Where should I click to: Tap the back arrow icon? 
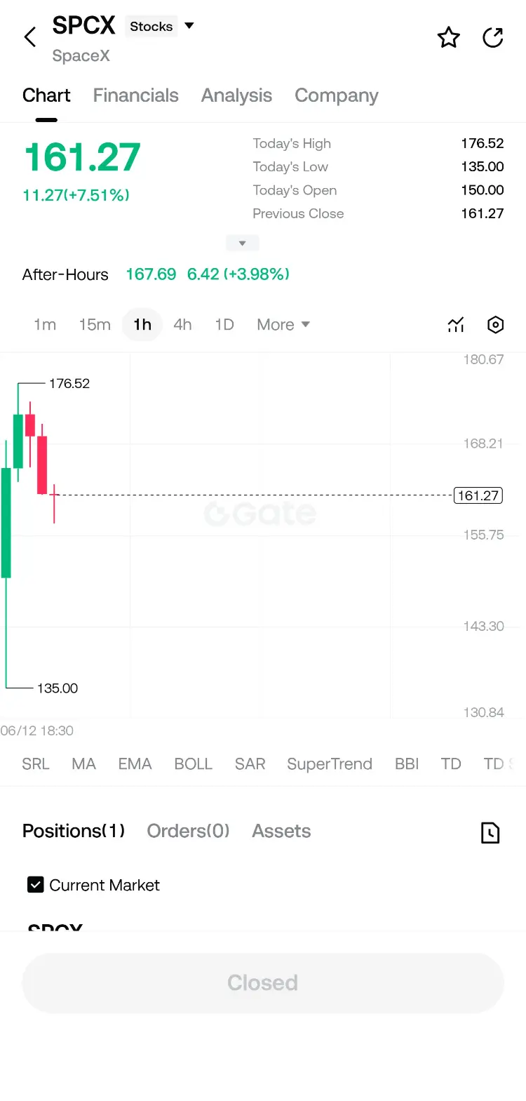point(29,37)
